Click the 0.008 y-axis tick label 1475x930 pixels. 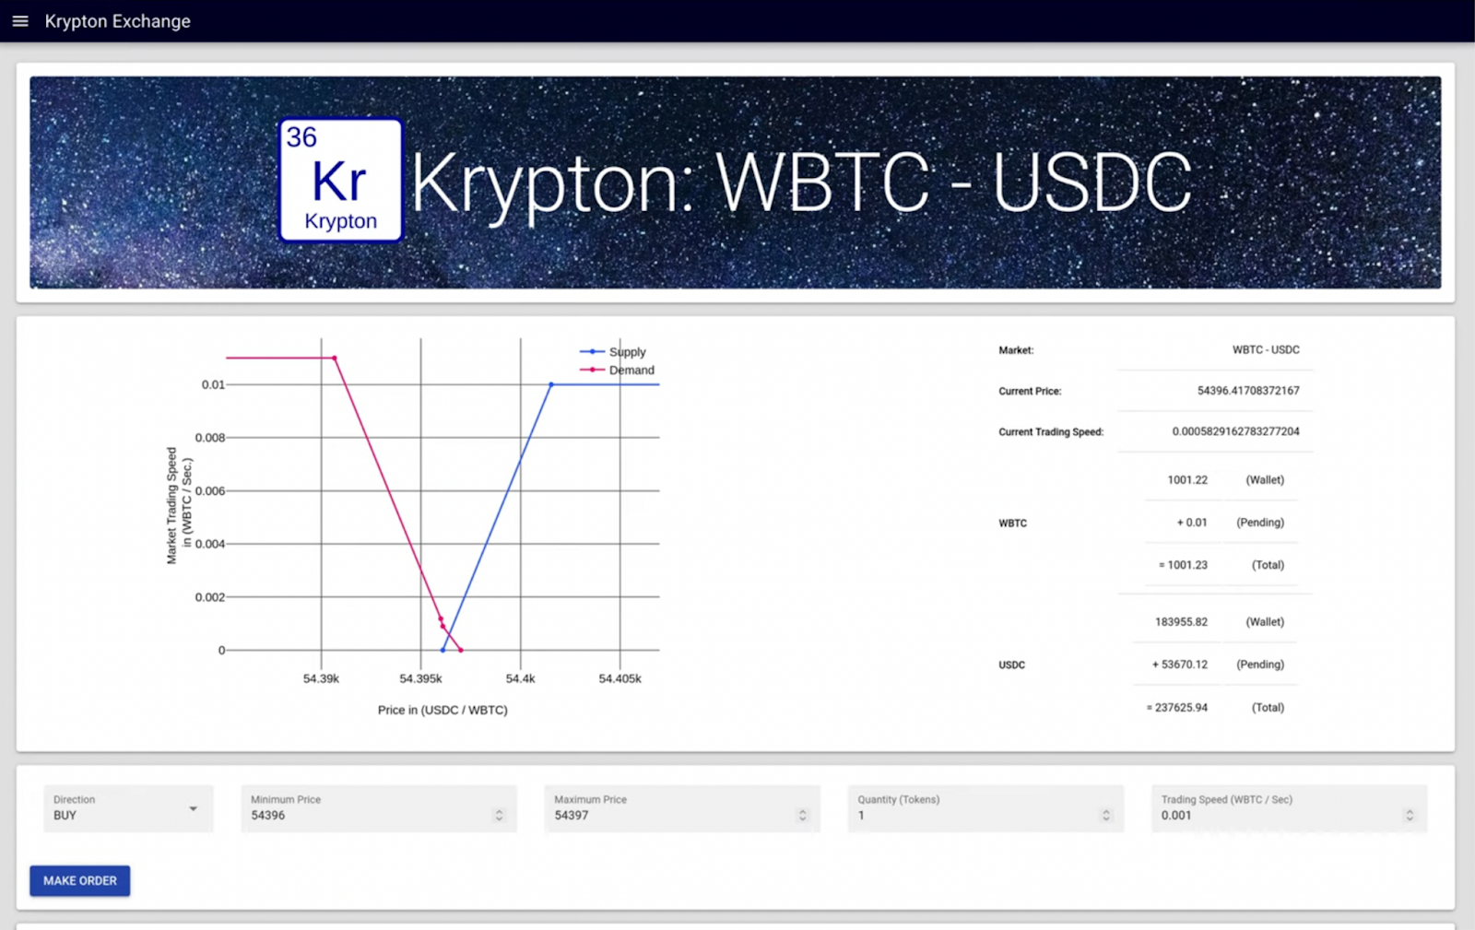(210, 438)
